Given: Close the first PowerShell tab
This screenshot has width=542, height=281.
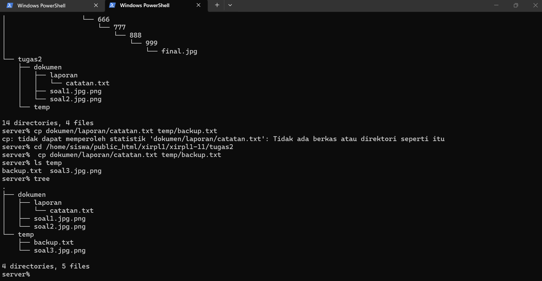Looking at the screenshot, I should tap(96, 5).
